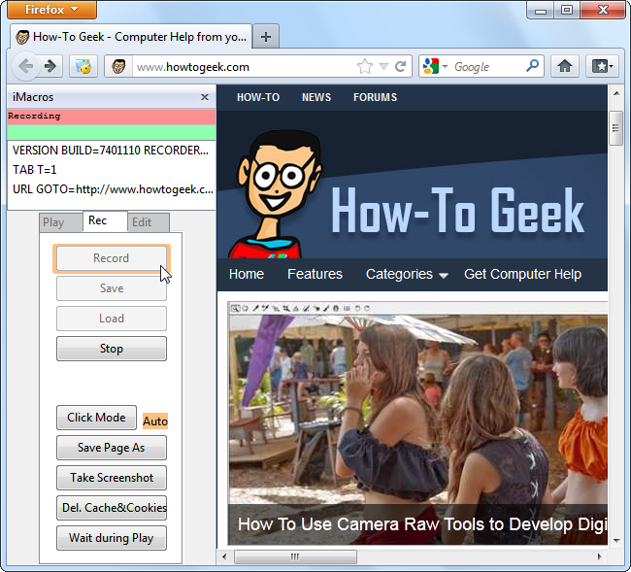
Task: Click the browser back arrow
Action: coord(26,66)
